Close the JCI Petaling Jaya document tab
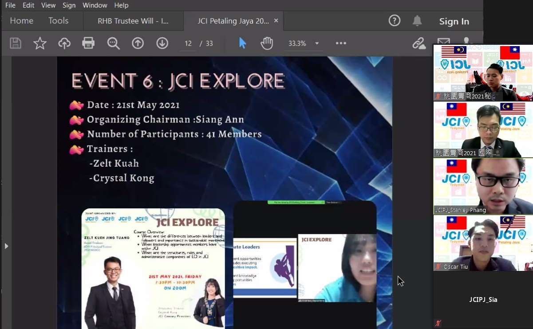Viewport: 533px width, 329px height. 276,21
